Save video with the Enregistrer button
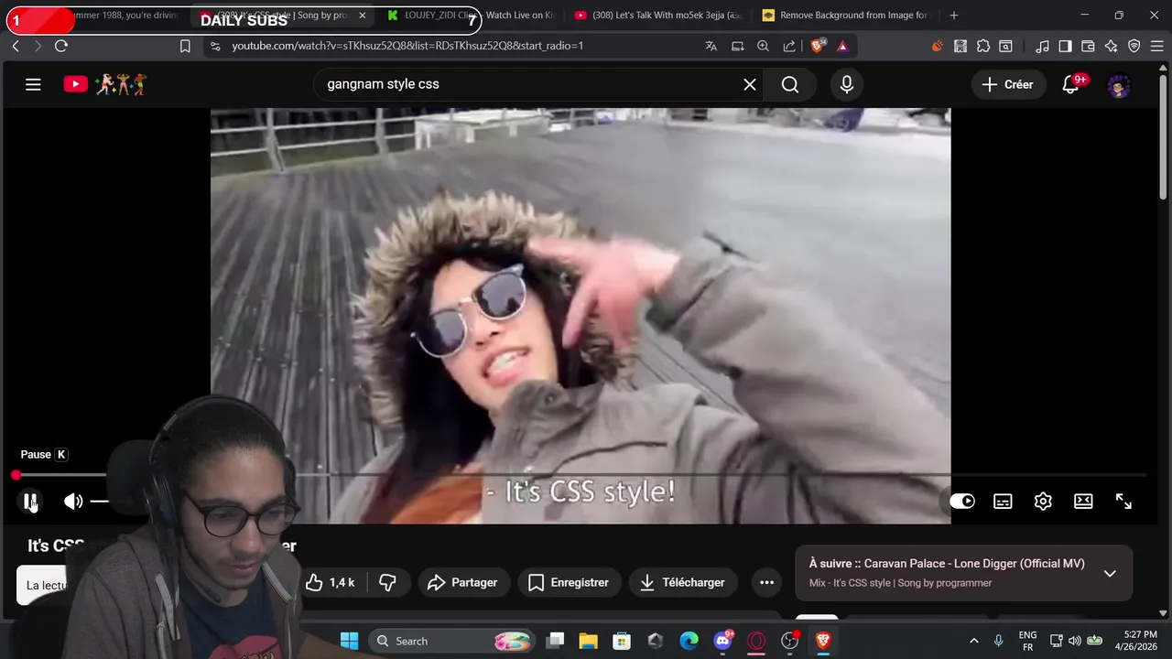 point(570,582)
